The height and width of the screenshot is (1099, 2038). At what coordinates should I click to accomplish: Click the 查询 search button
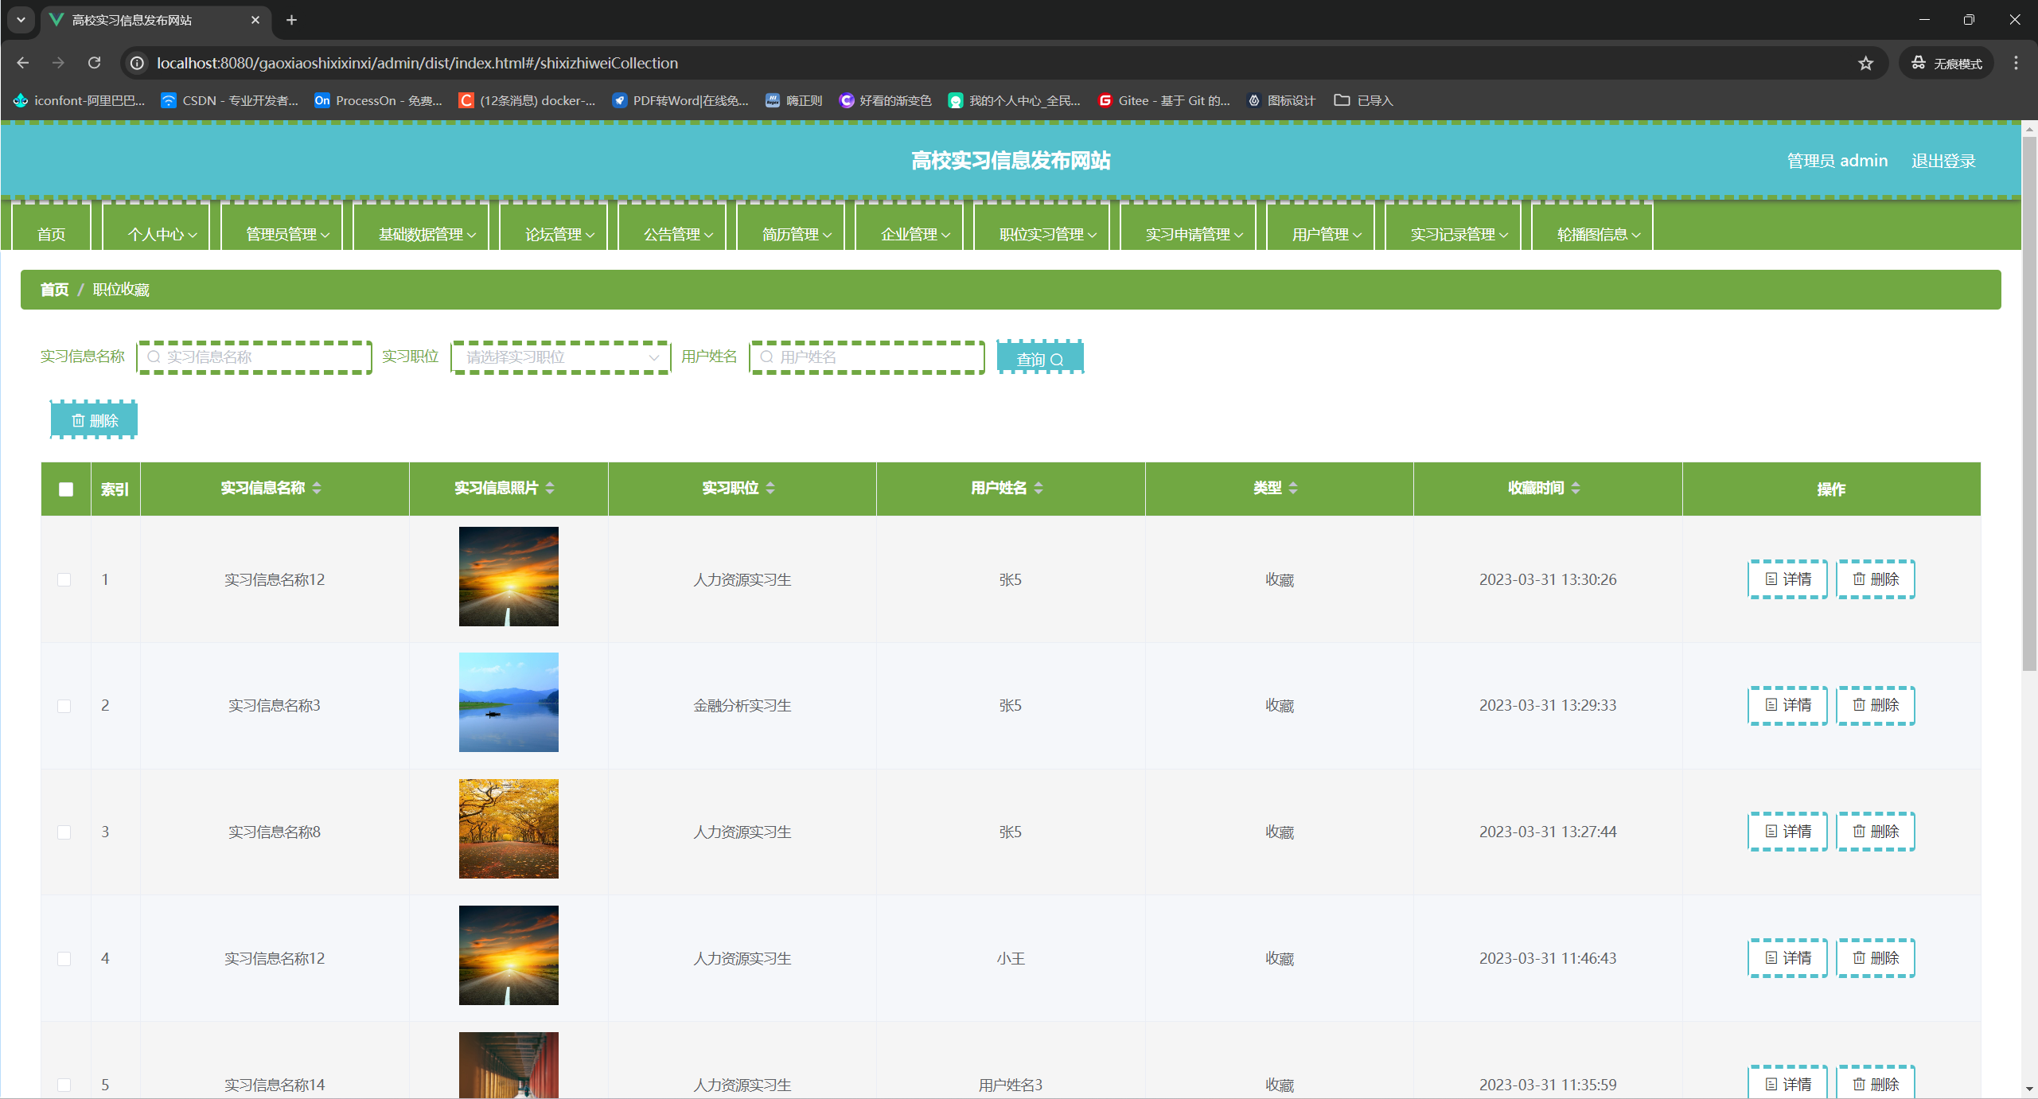click(1039, 358)
